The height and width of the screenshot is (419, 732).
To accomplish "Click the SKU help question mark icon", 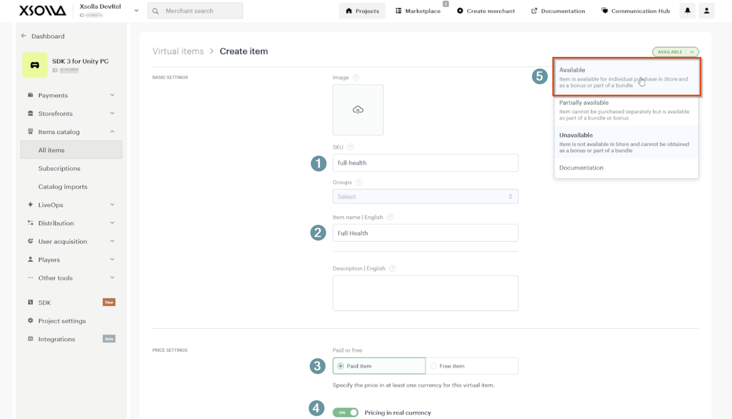I will point(350,147).
